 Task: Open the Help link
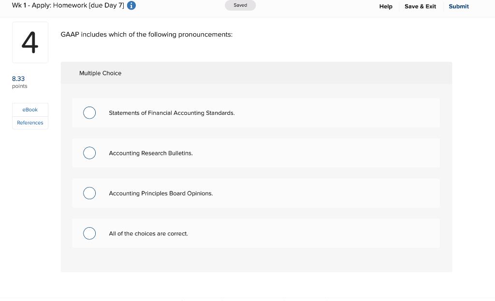[x=386, y=6]
